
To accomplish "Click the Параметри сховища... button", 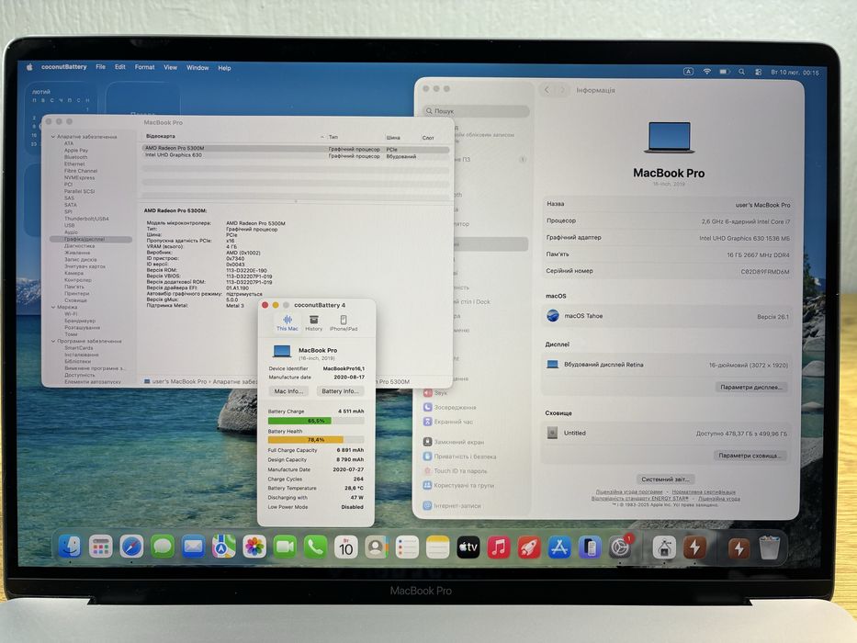I will pos(750,456).
